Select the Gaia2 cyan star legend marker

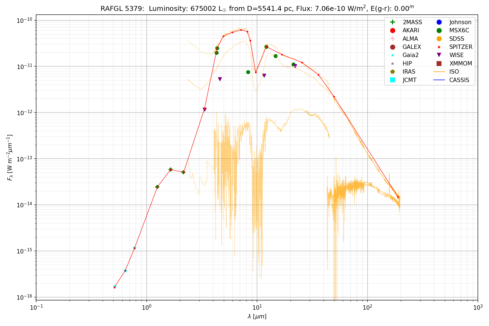point(392,55)
